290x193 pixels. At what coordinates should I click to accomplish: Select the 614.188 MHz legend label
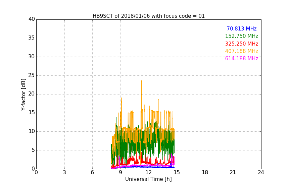[x=242, y=59]
